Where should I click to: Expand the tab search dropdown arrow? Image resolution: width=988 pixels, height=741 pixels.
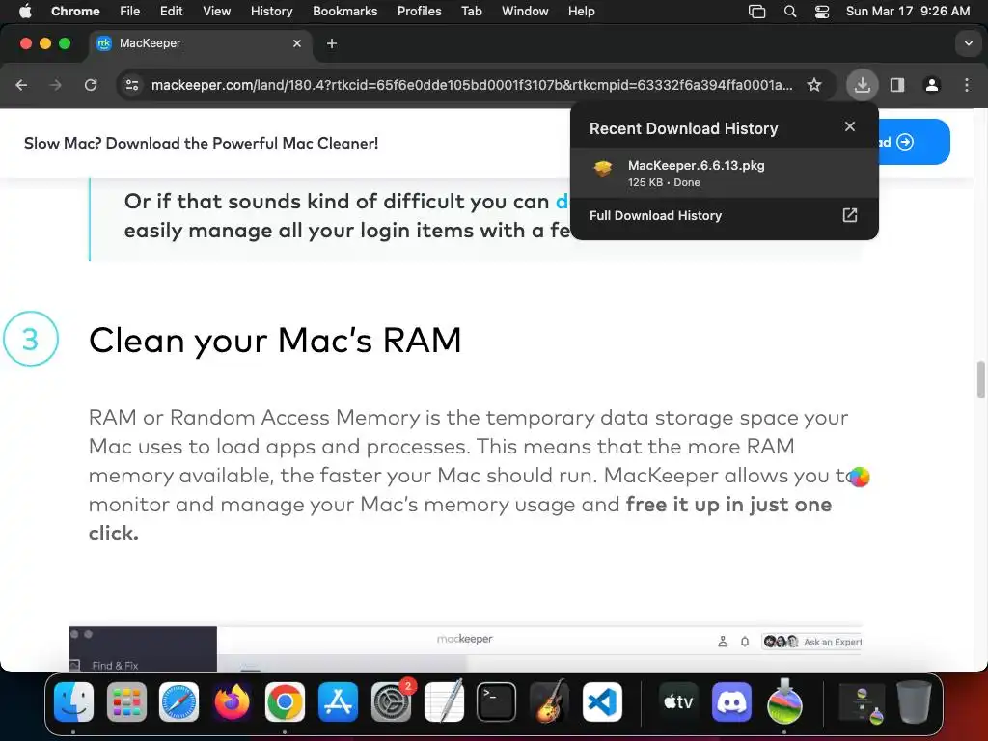[x=968, y=43]
